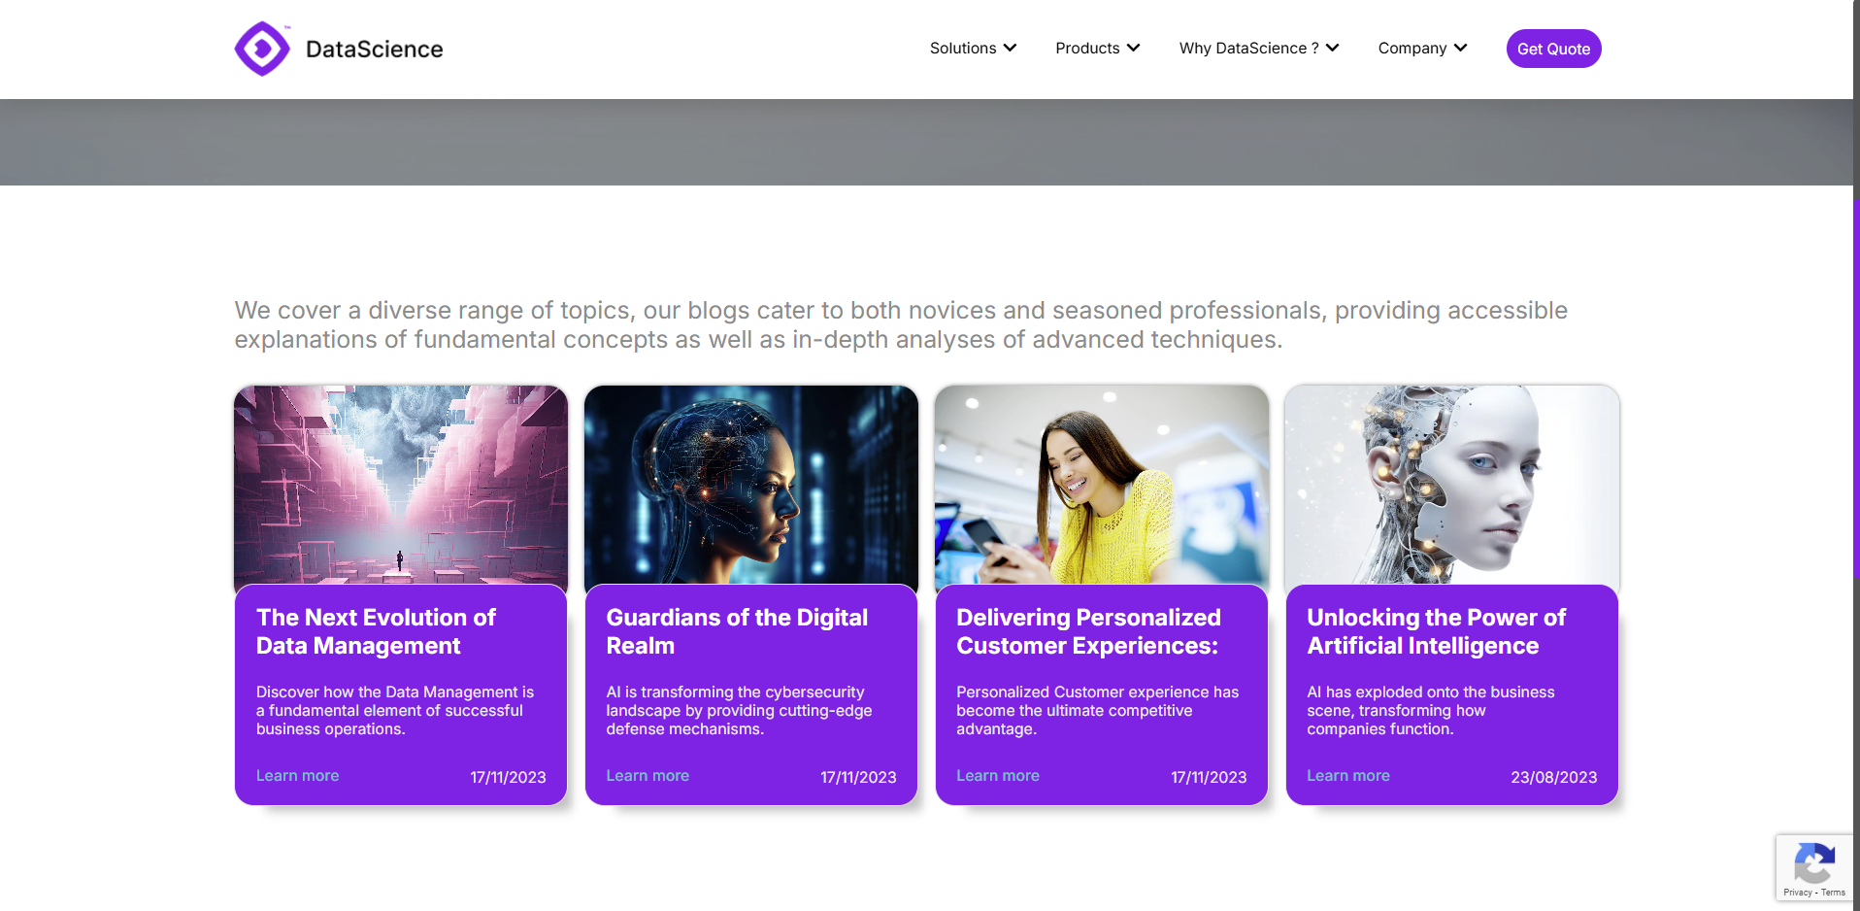Follow Learn more on Guardians of Digital Realm
Screen dimensions: 1860x911
pos(648,775)
